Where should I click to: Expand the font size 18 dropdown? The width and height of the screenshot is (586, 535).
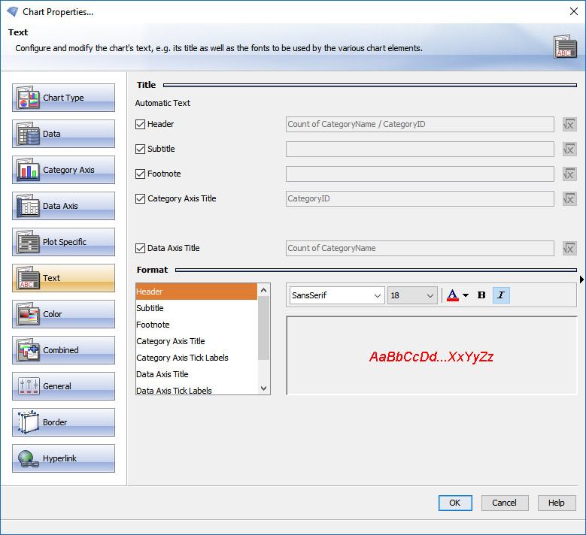[412, 295]
